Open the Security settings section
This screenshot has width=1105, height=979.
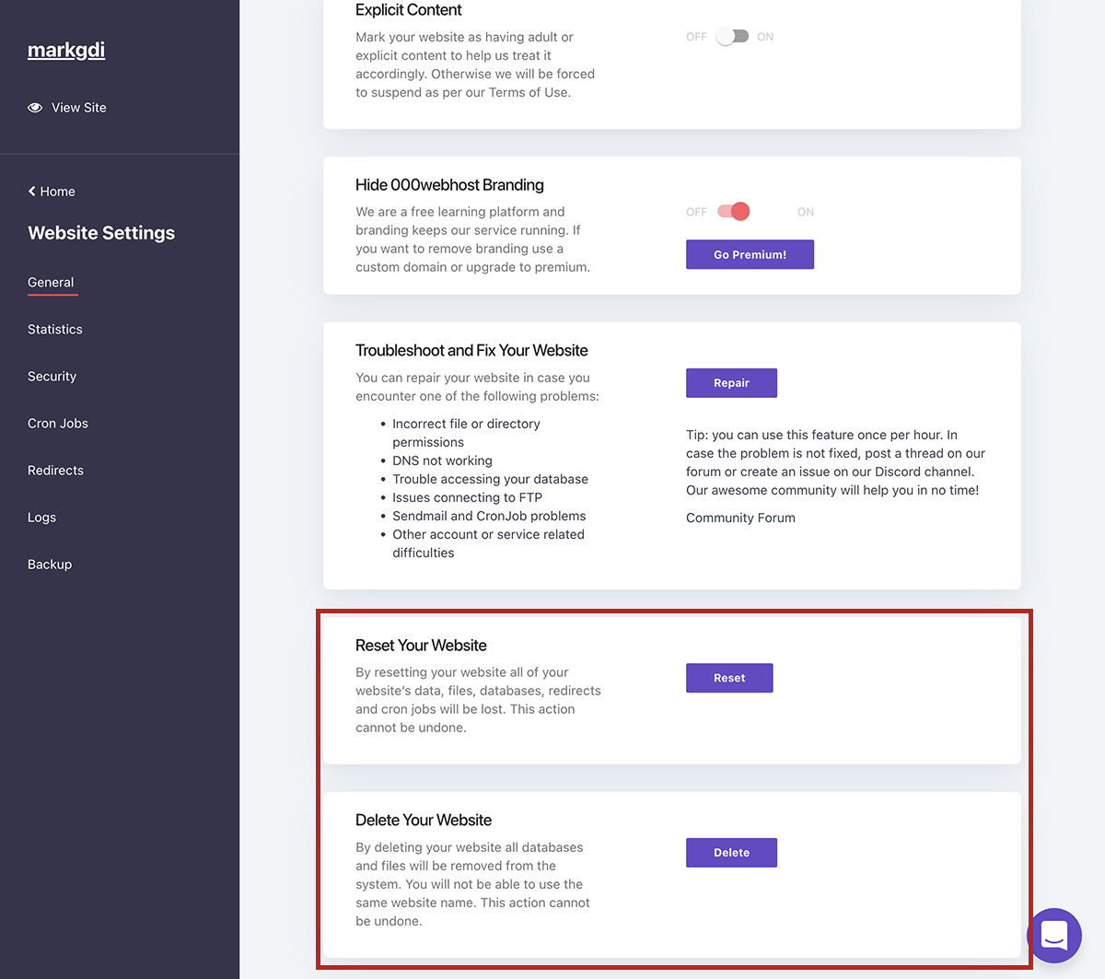[52, 377]
